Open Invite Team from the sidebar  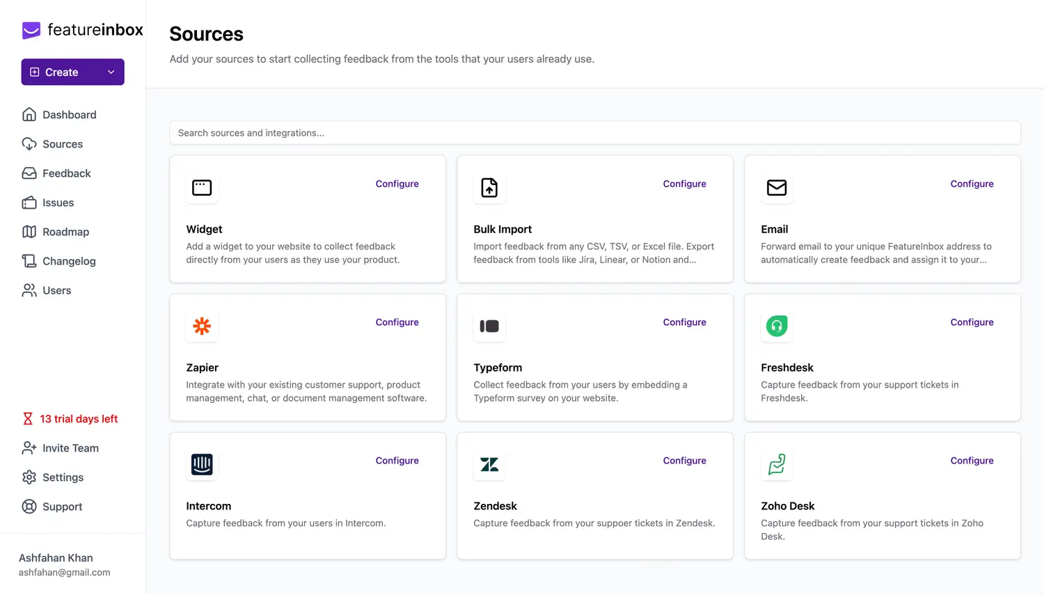click(x=70, y=448)
